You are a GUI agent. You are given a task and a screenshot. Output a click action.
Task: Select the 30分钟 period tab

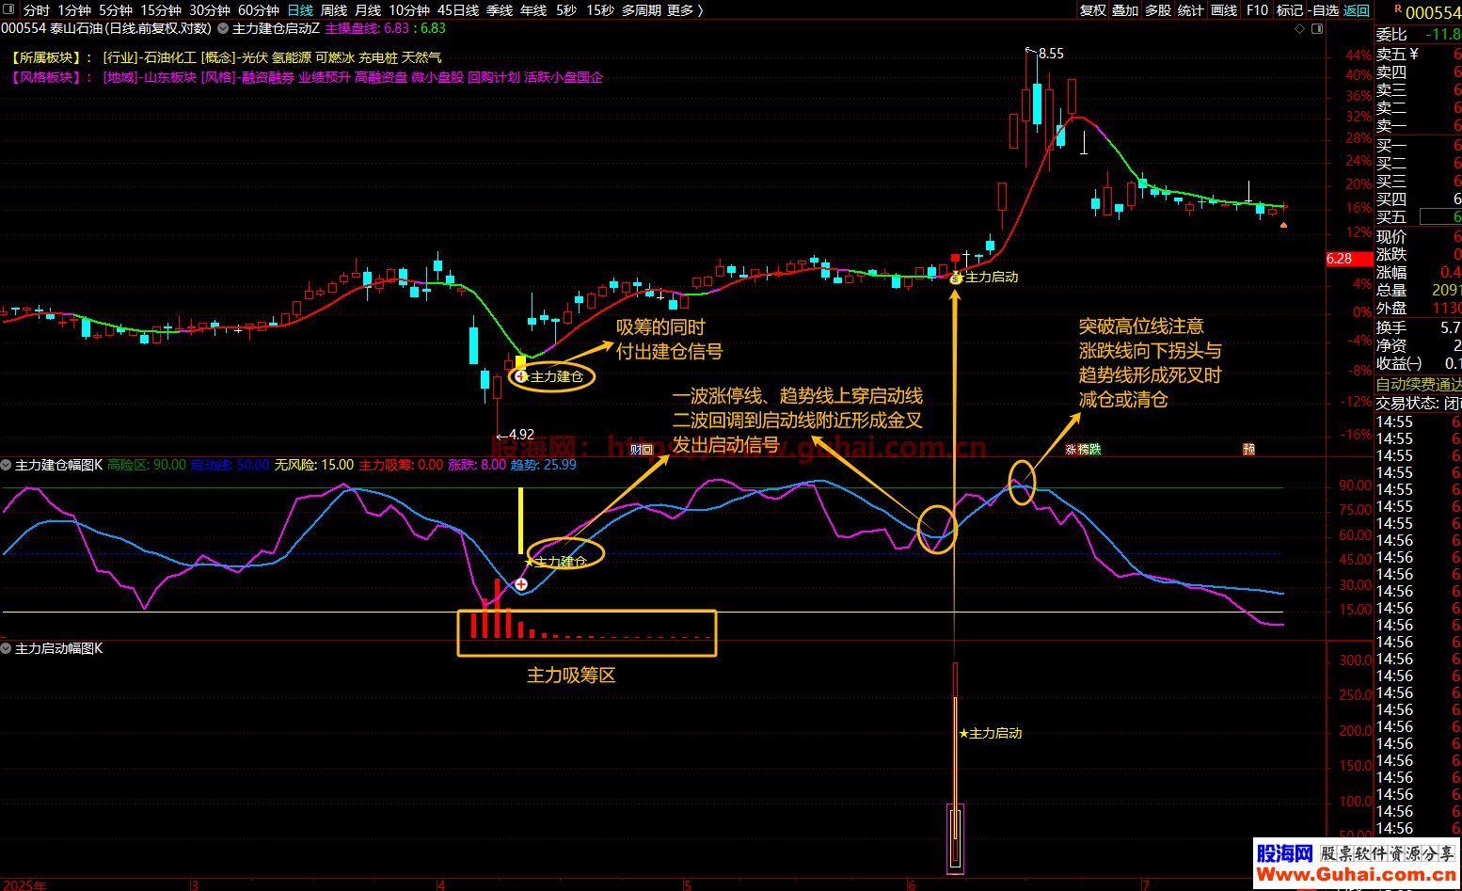tap(210, 10)
